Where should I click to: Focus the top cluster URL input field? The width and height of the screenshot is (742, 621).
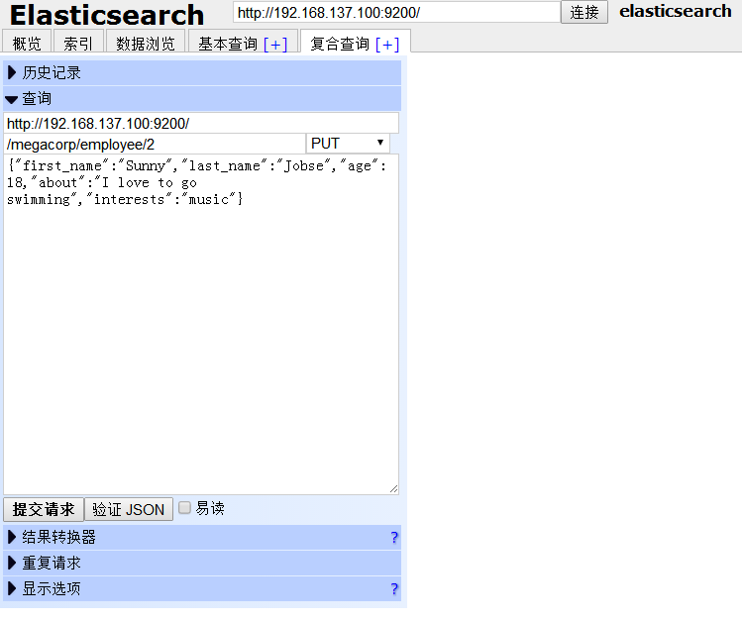pyautogui.click(x=396, y=12)
